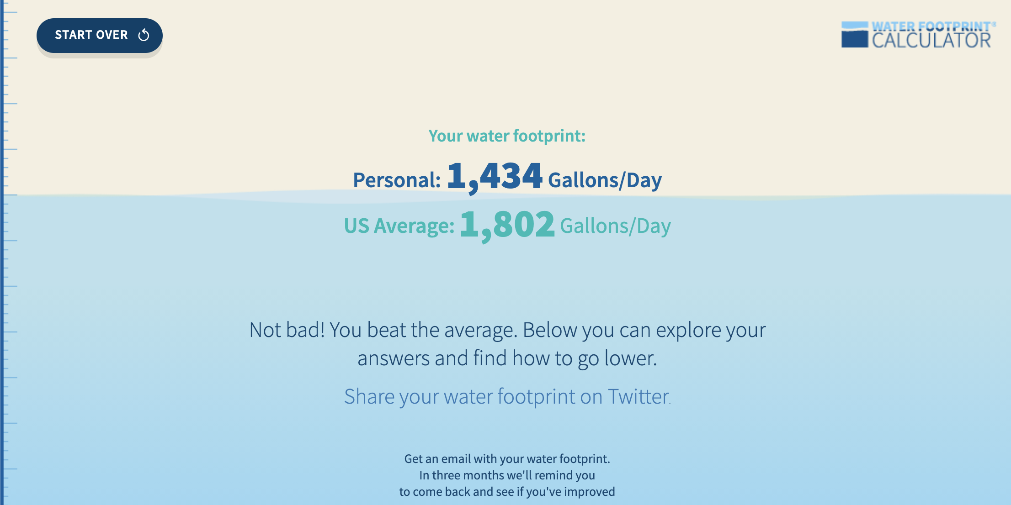Click Gallons/Day beside the US average
The height and width of the screenshot is (505, 1011).
(615, 226)
